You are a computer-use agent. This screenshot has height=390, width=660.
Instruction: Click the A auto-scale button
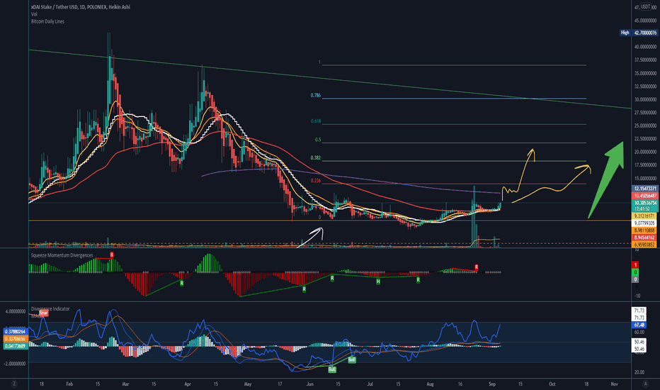pyautogui.click(x=645, y=384)
